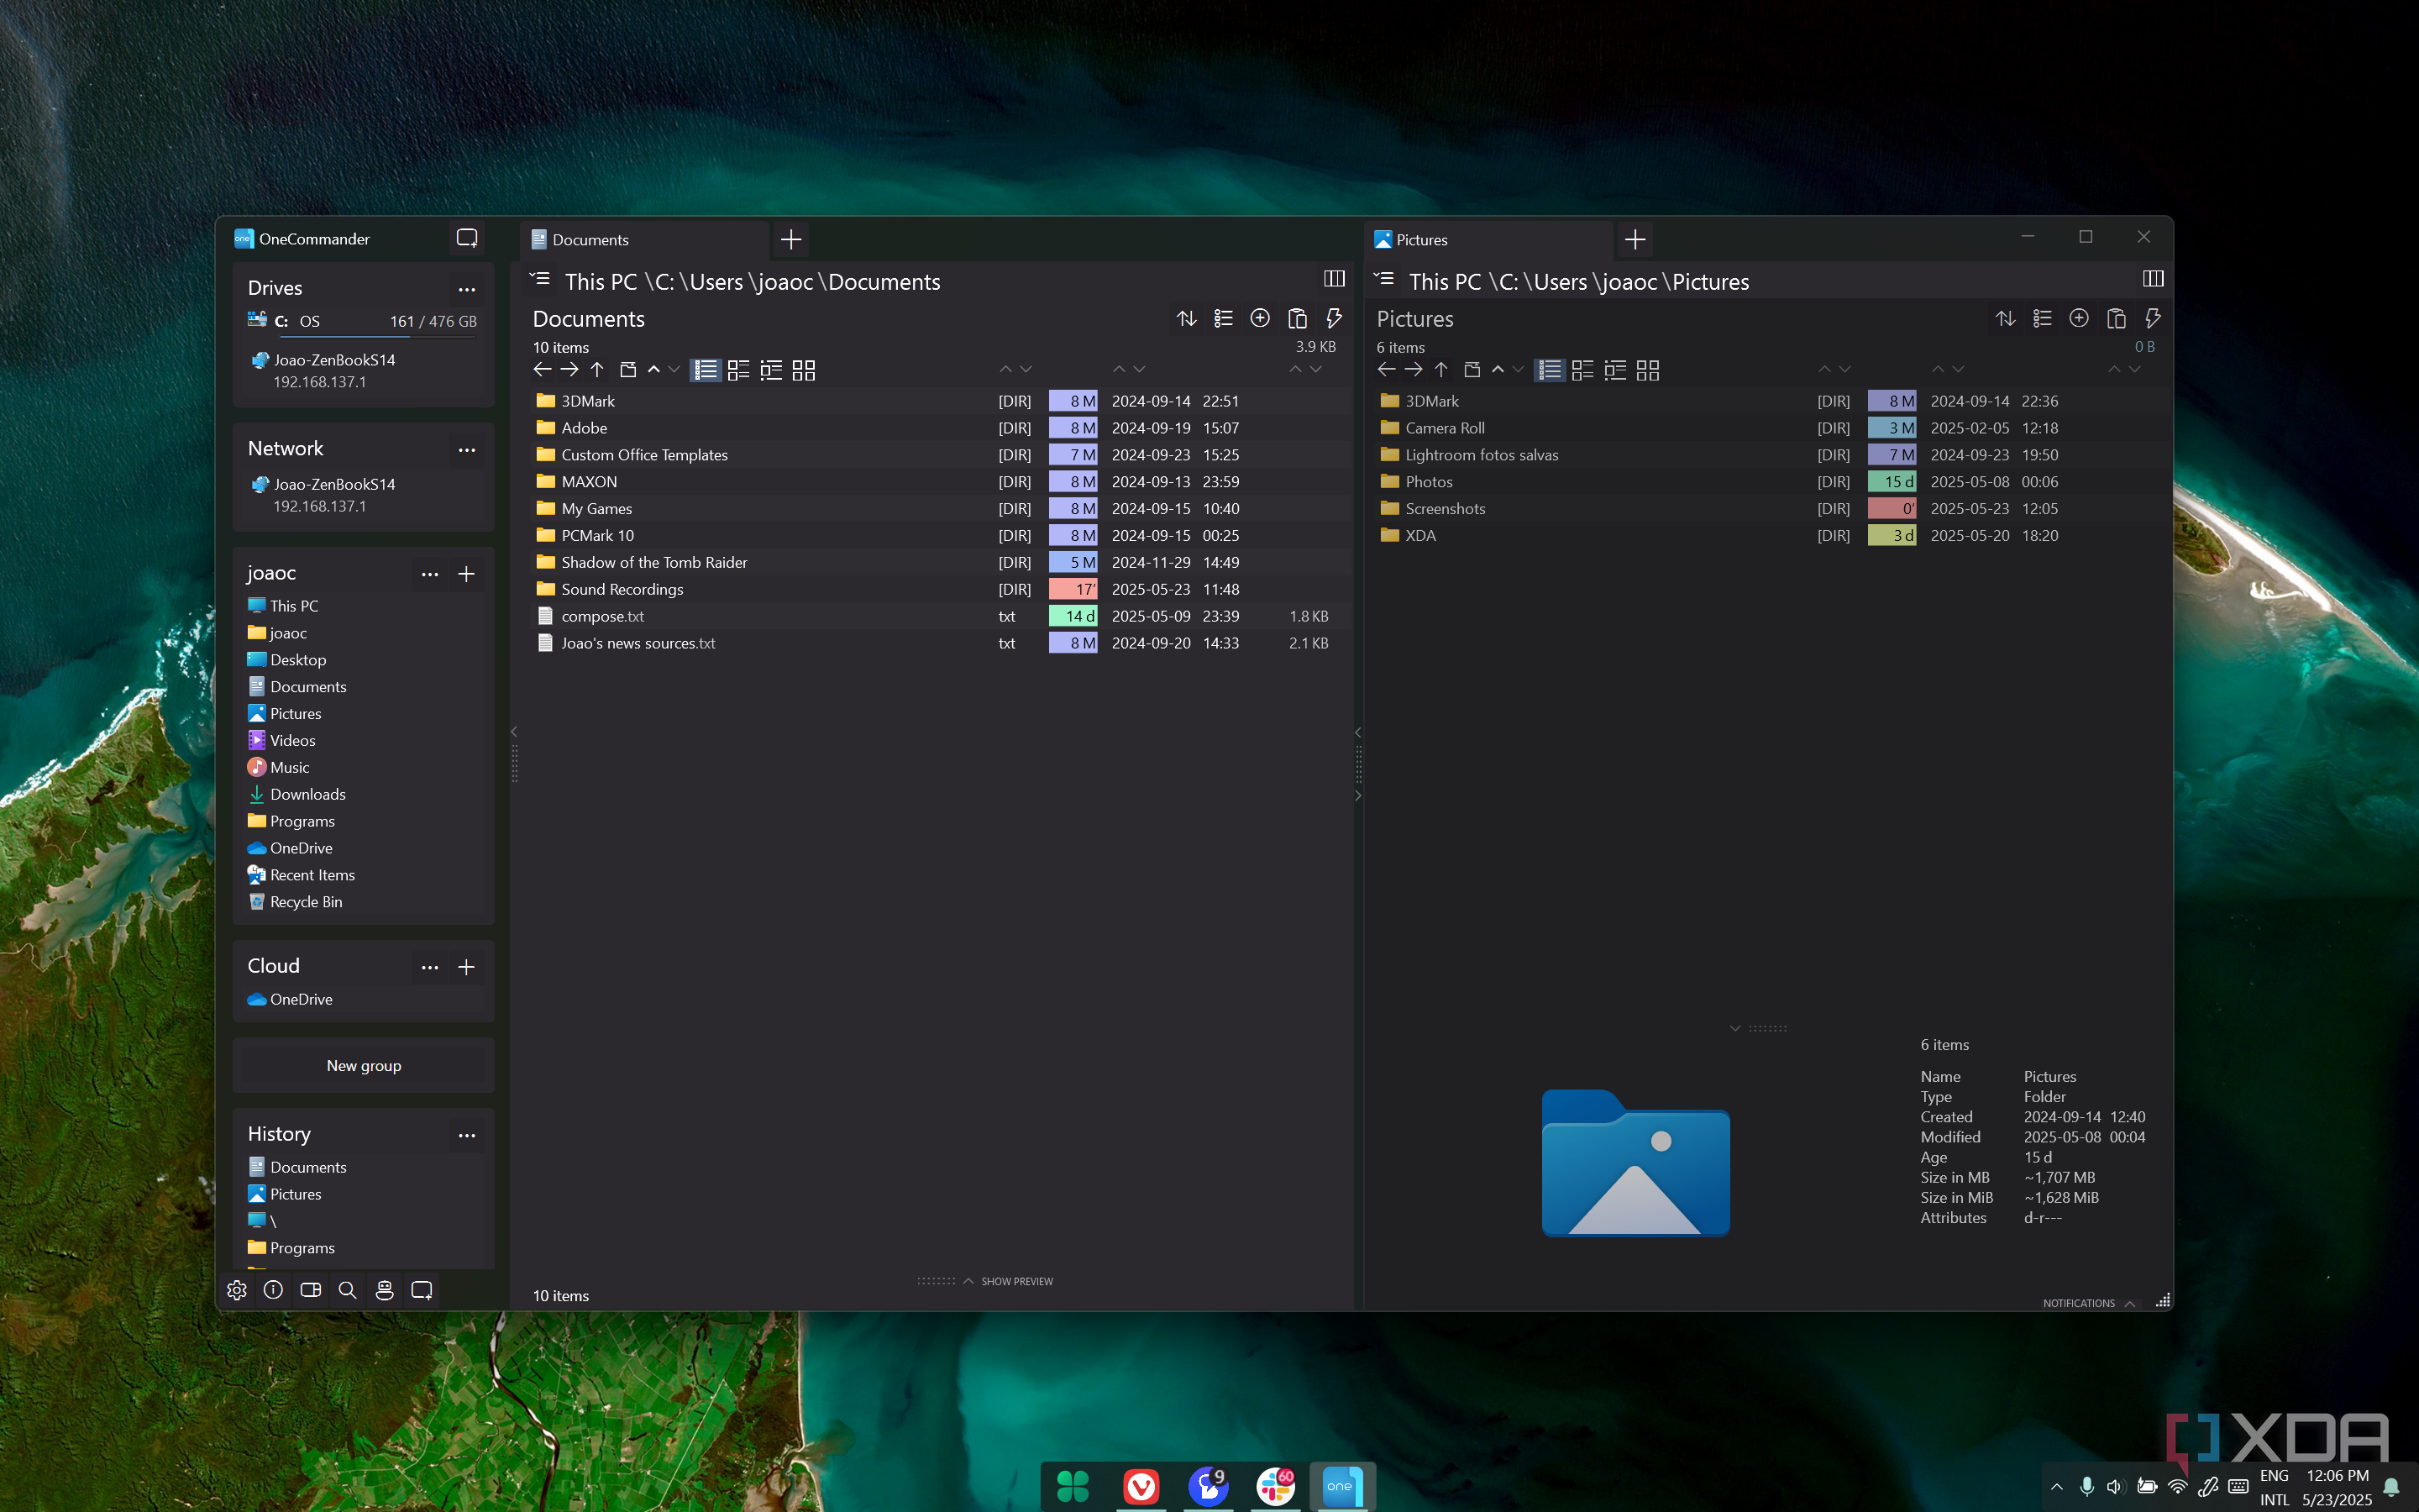Click the paste clipboard icon in Documents pane
Viewport: 2419px width, 1512px height.
pos(1298,318)
